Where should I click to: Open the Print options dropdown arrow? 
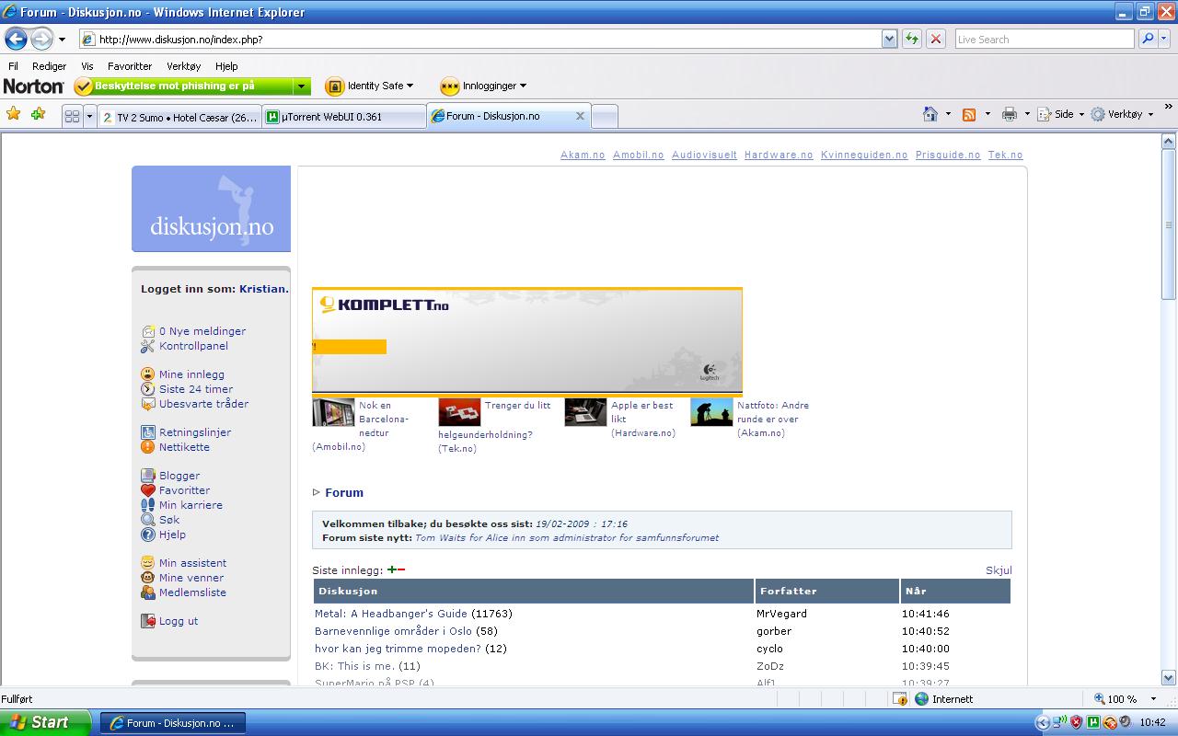pyautogui.click(x=1027, y=114)
